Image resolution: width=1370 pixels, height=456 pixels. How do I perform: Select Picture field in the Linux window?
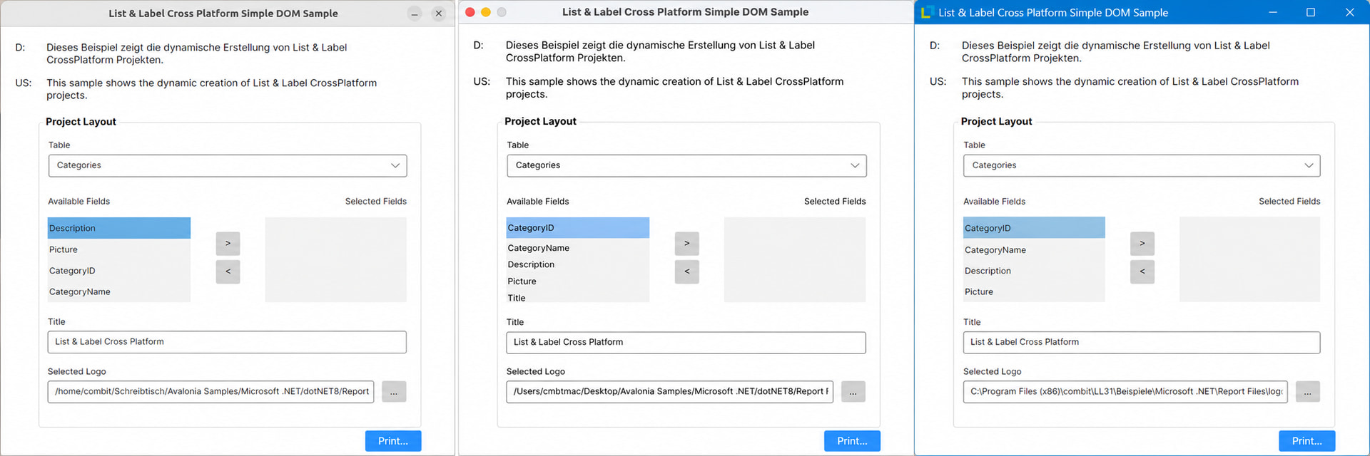[119, 249]
